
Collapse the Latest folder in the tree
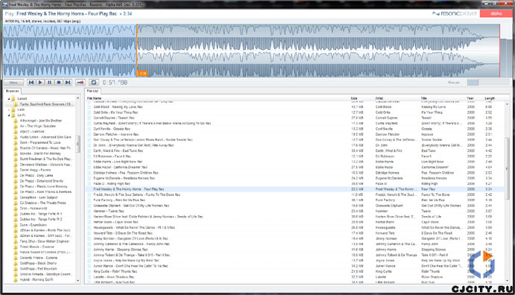pyautogui.click(x=9, y=98)
